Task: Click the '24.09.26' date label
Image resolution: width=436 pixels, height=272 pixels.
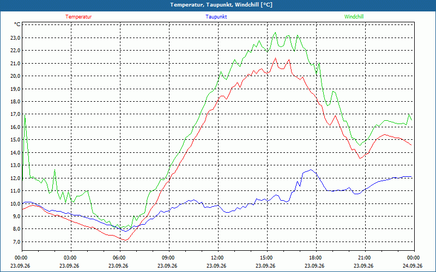Action: tap(413, 265)
